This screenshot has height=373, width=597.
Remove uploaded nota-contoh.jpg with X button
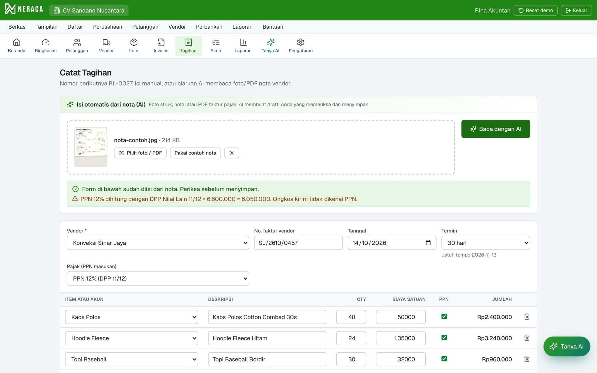[x=232, y=153]
